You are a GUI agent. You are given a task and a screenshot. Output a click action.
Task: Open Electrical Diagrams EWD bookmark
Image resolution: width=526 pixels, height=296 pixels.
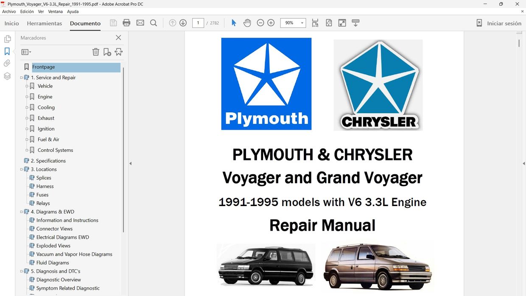[x=63, y=237]
